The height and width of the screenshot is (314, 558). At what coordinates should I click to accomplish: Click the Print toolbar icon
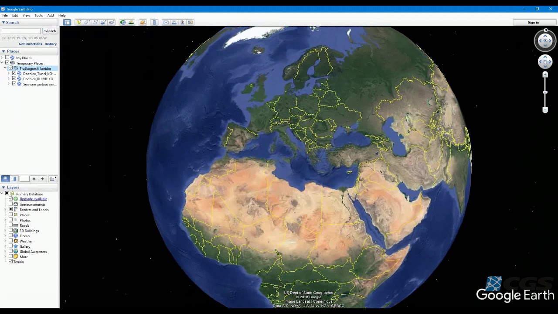tap(174, 22)
